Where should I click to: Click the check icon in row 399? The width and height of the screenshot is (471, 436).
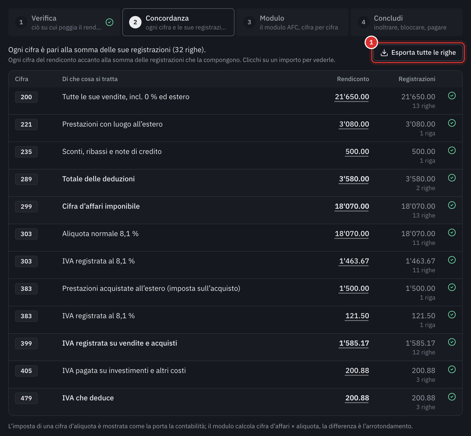click(452, 342)
